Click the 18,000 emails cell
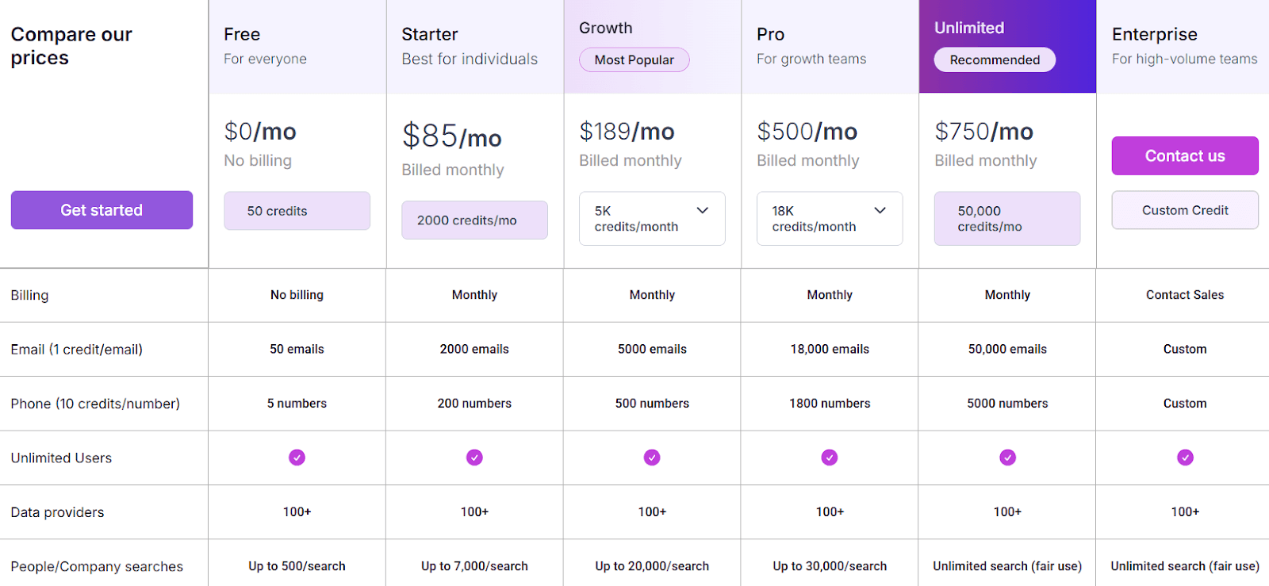The width and height of the screenshot is (1269, 586). 830,349
